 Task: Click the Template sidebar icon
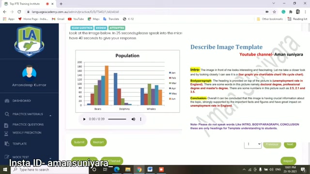pos(7,144)
